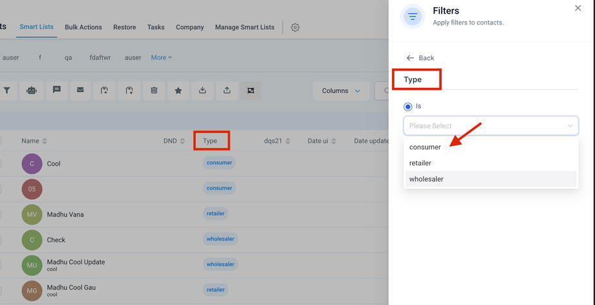Switch to the Bulk Actions tab
Image resolution: width=595 pixels, height=305 pixels.
[x=83, y=27]
